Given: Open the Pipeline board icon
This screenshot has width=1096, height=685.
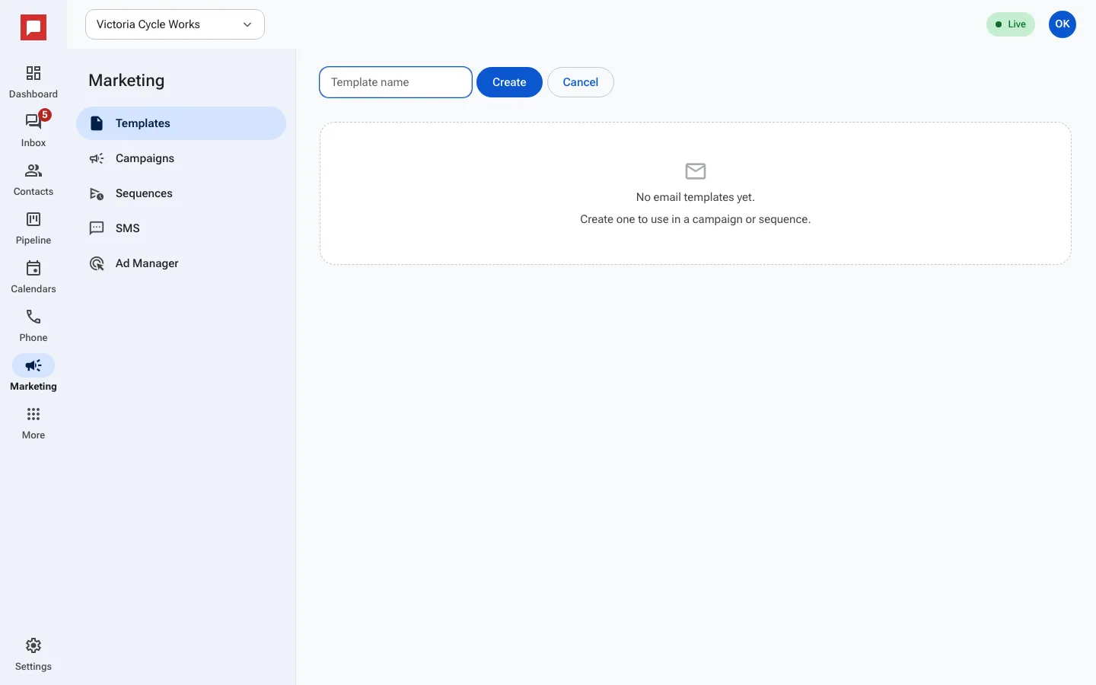Looking at the screenshot, I should [33, 219].
